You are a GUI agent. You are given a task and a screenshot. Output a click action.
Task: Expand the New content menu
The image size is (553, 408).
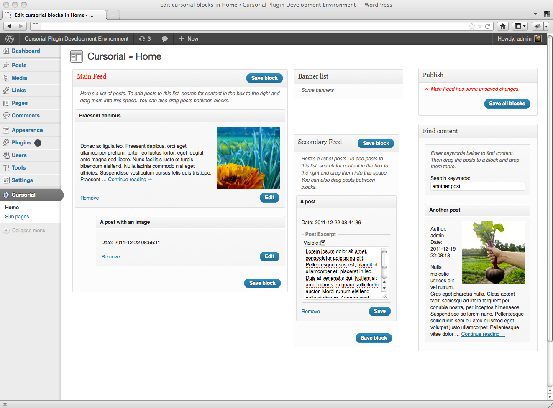pyautogui.click(x=189, y=39)
